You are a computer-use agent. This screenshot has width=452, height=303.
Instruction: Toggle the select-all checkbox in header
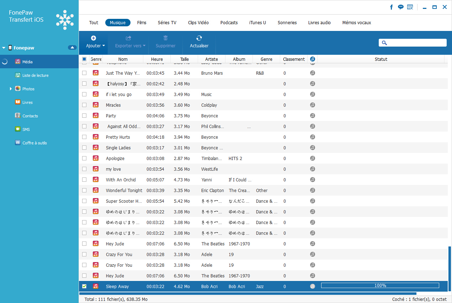(x=84, y=59)
